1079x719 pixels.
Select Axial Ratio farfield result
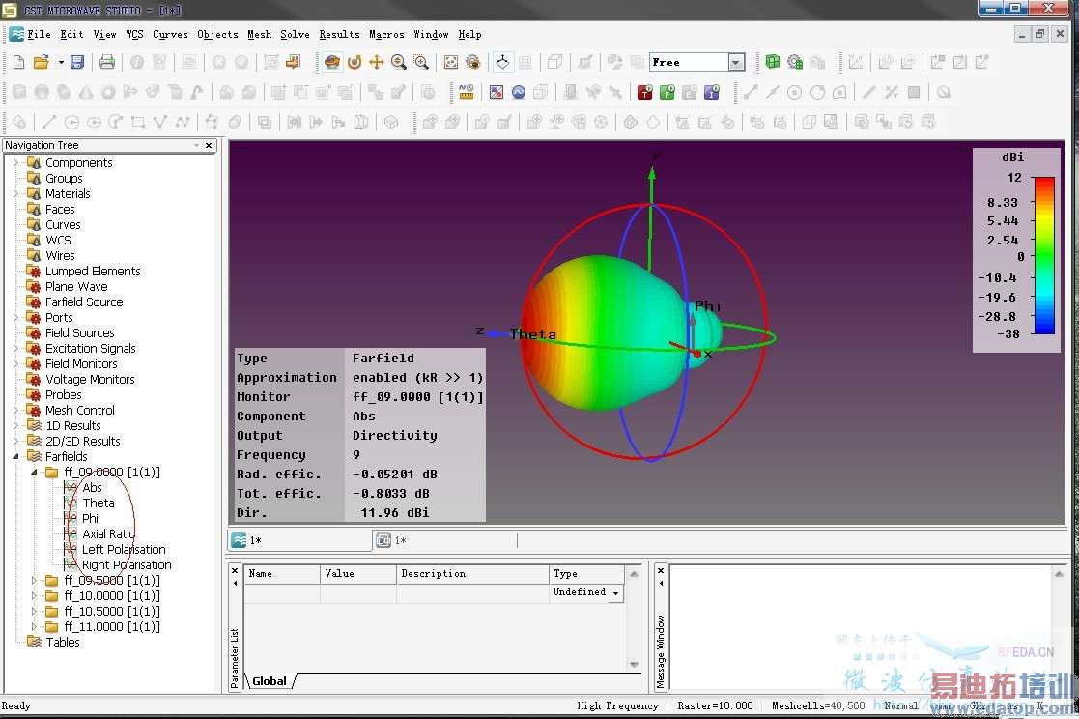(x=108, y=534)
